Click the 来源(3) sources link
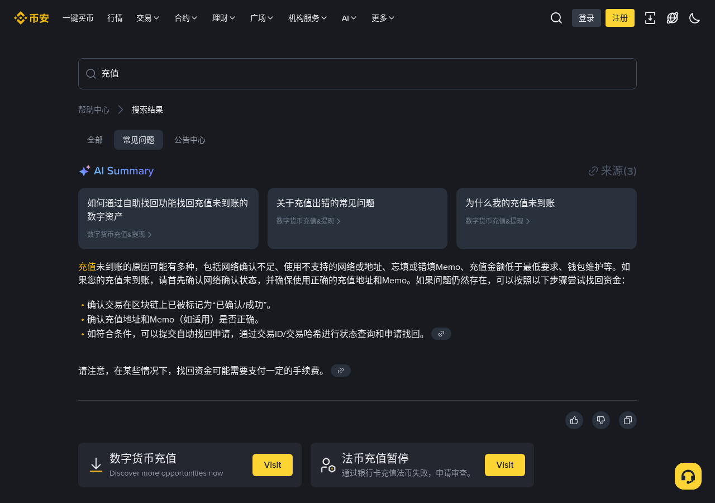The height and width of the screenshot is (503, 715). click(x=613, y=171)
